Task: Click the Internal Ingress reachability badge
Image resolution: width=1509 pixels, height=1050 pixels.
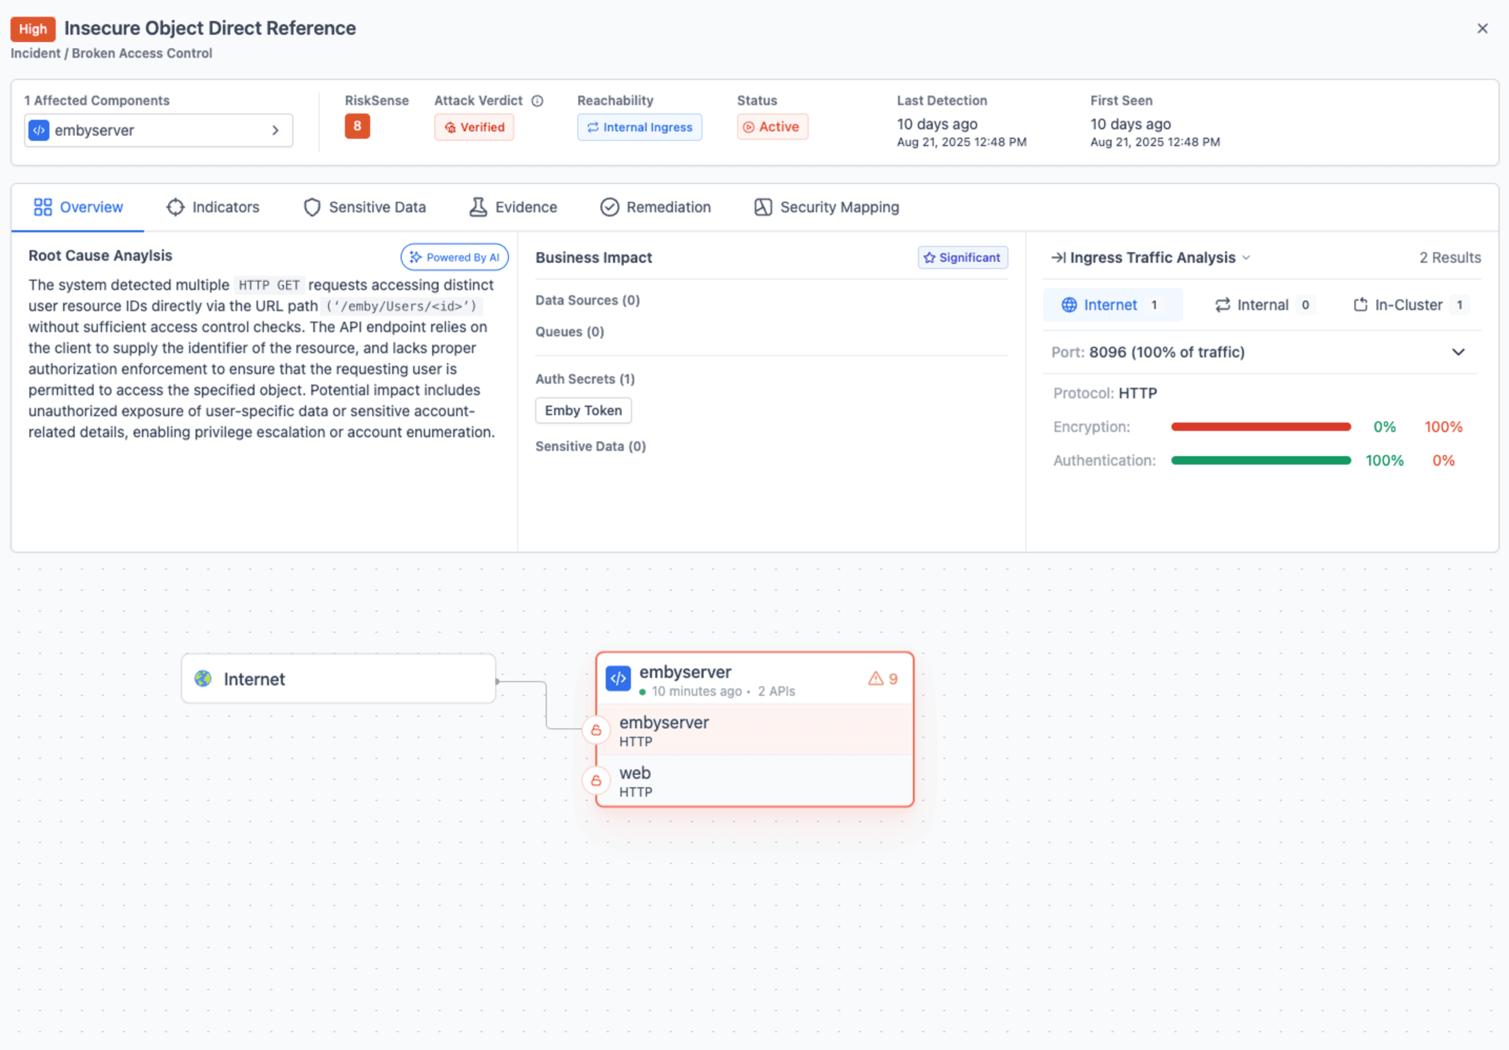Action: [x=639, y=128]
